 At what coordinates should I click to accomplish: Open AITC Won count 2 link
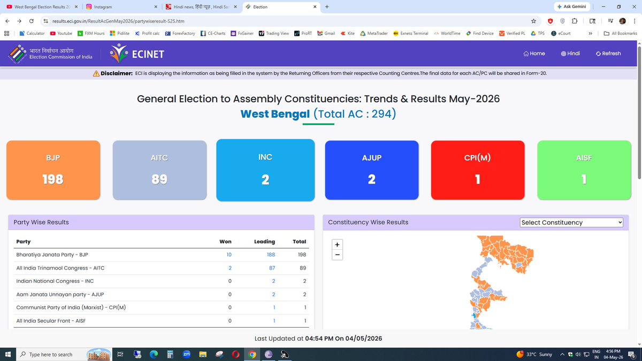(x=230, y=268)
